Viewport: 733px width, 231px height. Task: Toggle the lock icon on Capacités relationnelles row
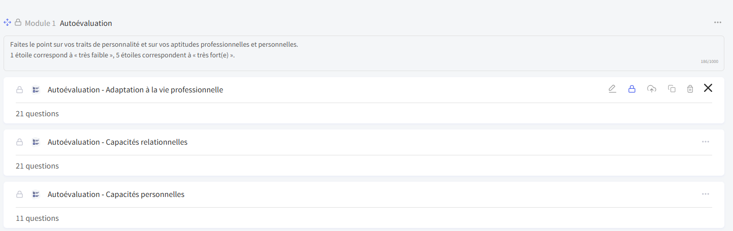pyautogui.click(x=19, y=142)
